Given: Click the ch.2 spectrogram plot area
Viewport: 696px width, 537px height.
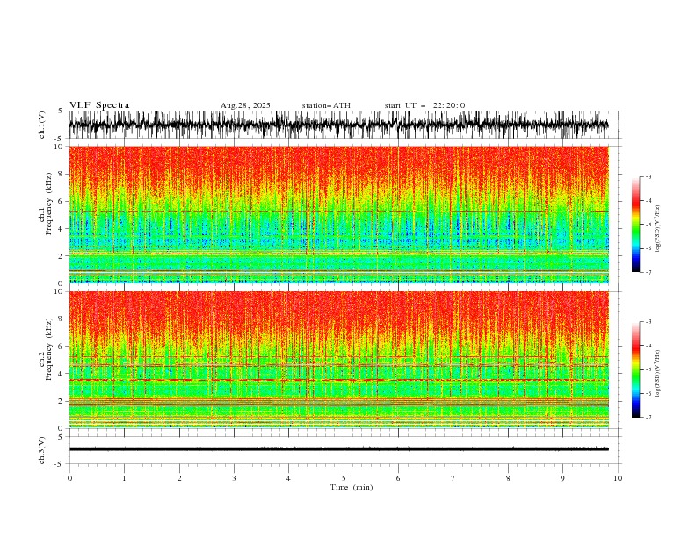Looking at the screenshot, I should click(x=339, y=360).
